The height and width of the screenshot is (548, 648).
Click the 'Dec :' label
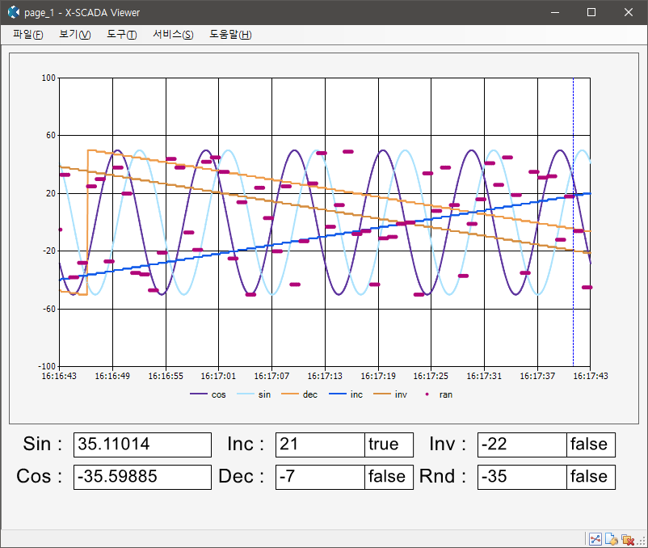(x=242, y=476)
